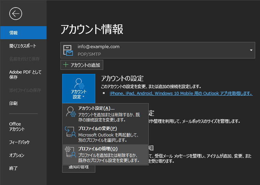The image size is (260, 185).
Task: Collapse the アカウント設定 dropdown caret
Action: [x=83, y=97]
